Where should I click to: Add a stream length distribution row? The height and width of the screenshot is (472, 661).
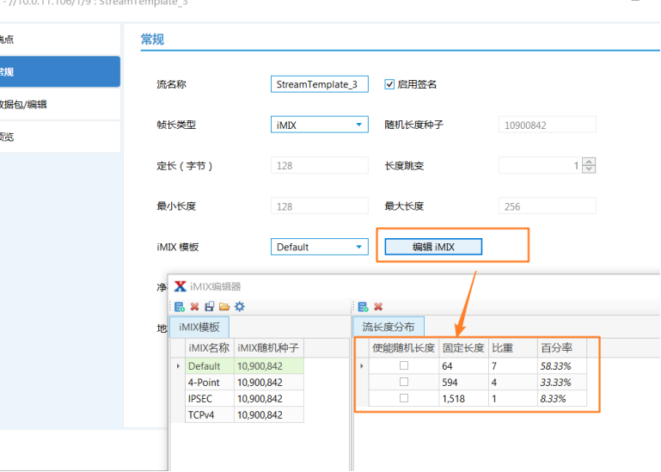click(363, 307)
